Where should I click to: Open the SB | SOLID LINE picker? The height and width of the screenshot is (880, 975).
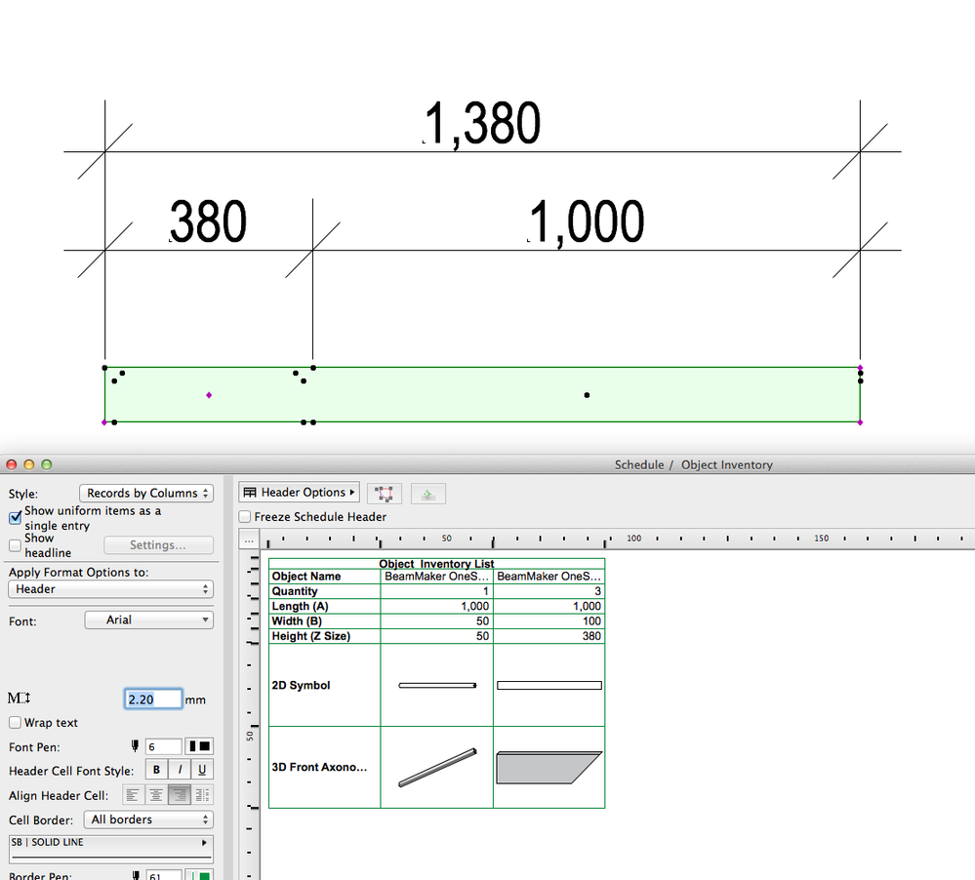(110, 845)
